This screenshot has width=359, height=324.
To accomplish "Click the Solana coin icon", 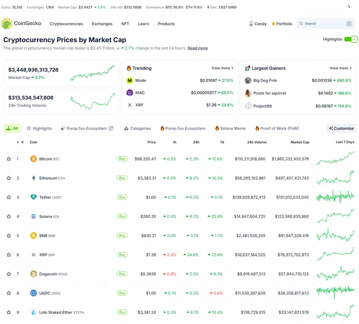I will (33, 216).
